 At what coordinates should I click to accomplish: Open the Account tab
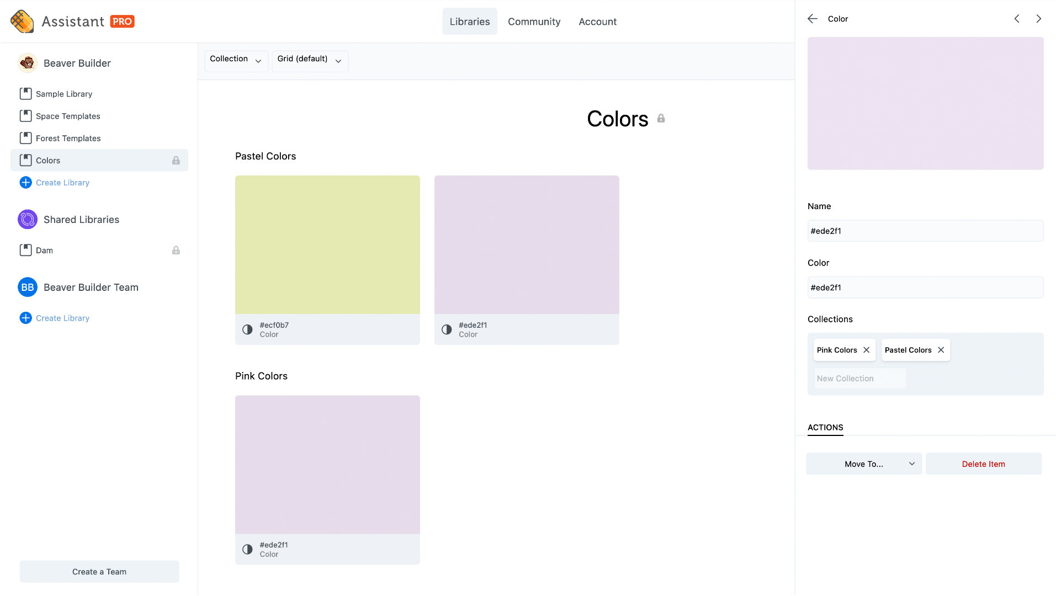coord(597,21)
